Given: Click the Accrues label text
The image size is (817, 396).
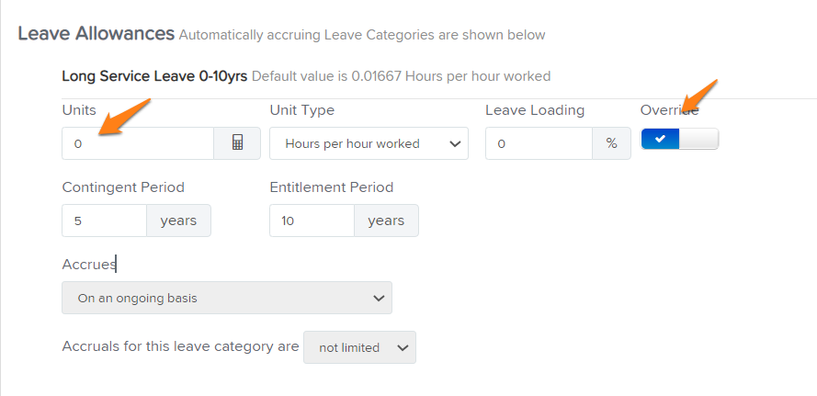Looking at the screenshot, I should [89, 265].
